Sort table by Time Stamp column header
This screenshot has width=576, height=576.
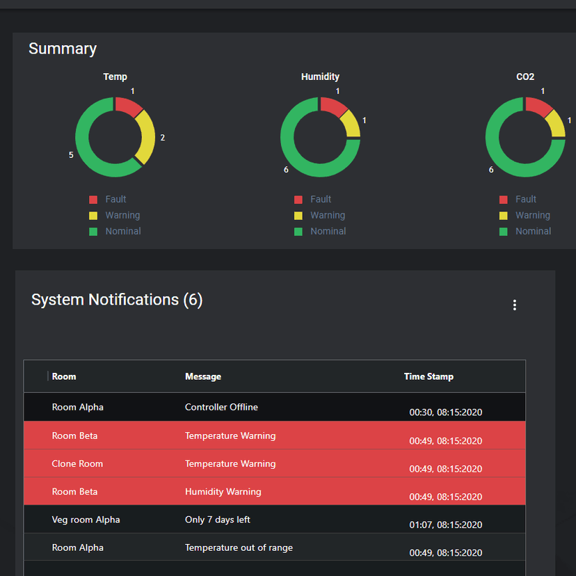point(429,376)
